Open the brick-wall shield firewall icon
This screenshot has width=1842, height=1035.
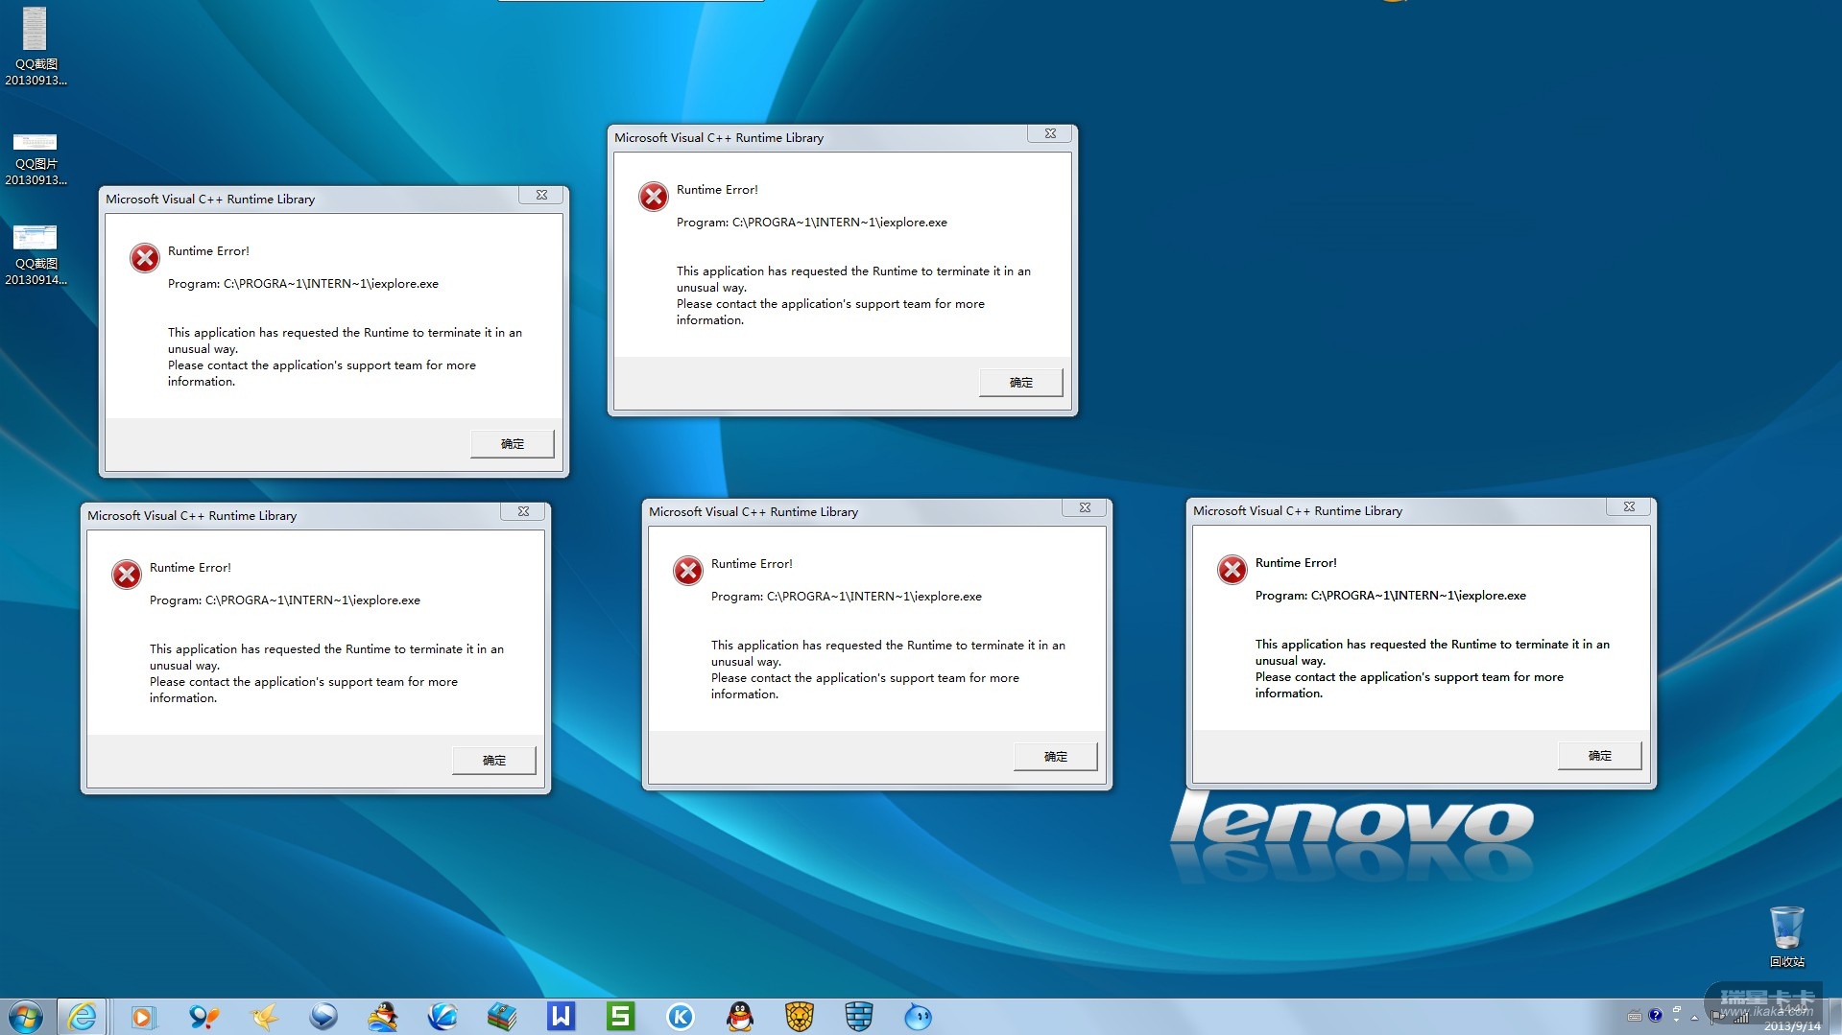(859, 1017)
